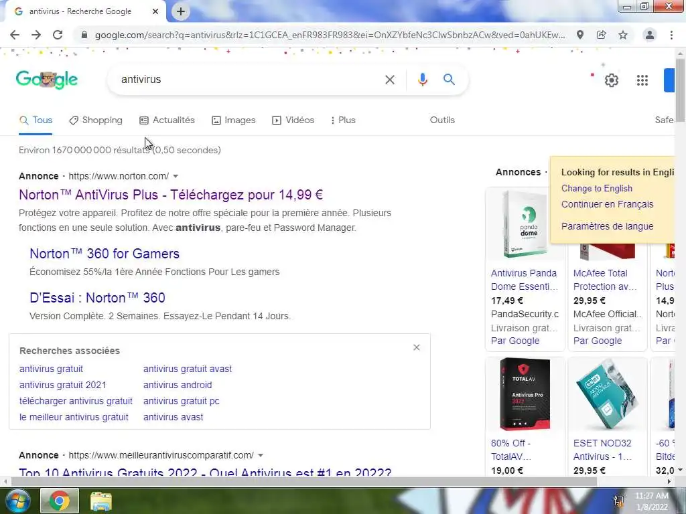Click Par Google under PandaSecurity listing
The image size is (686, 514).
515,341
